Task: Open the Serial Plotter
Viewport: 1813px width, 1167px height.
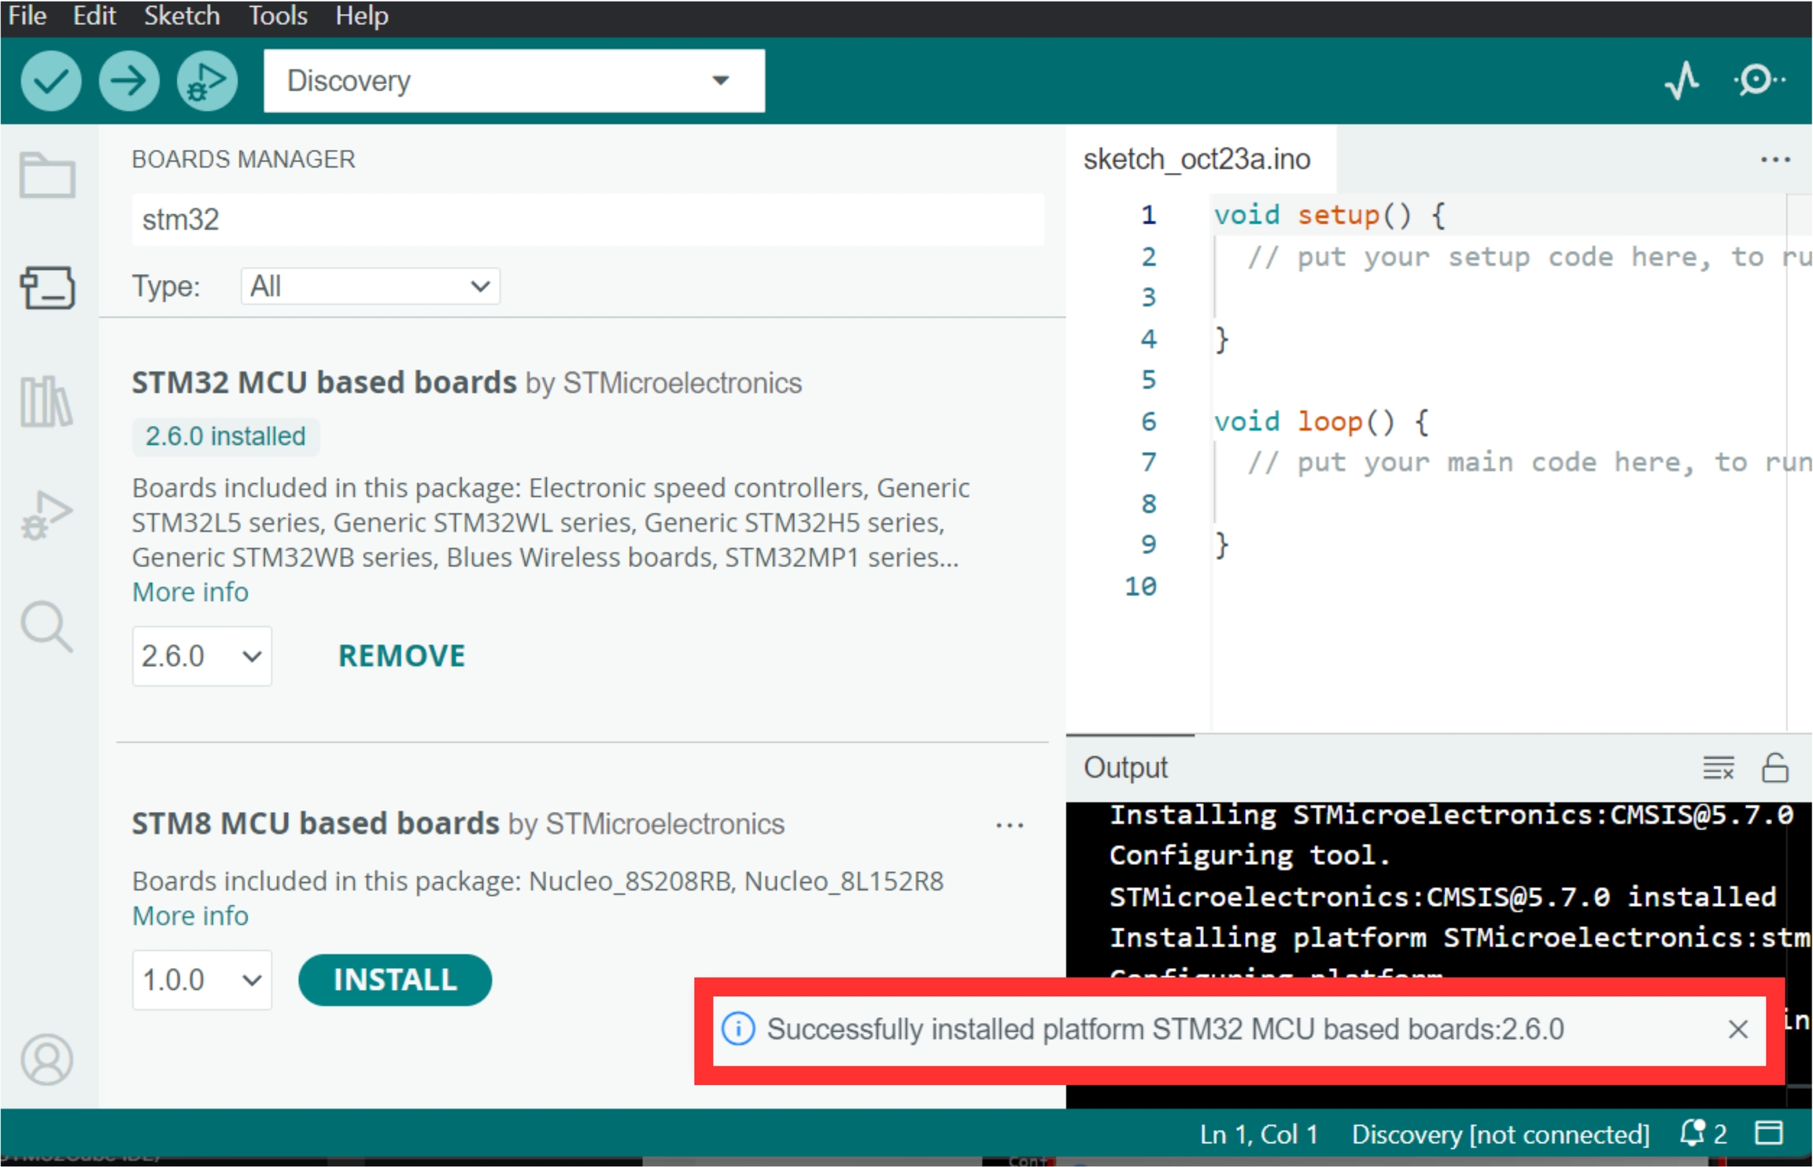Action: pos(1682,80)
